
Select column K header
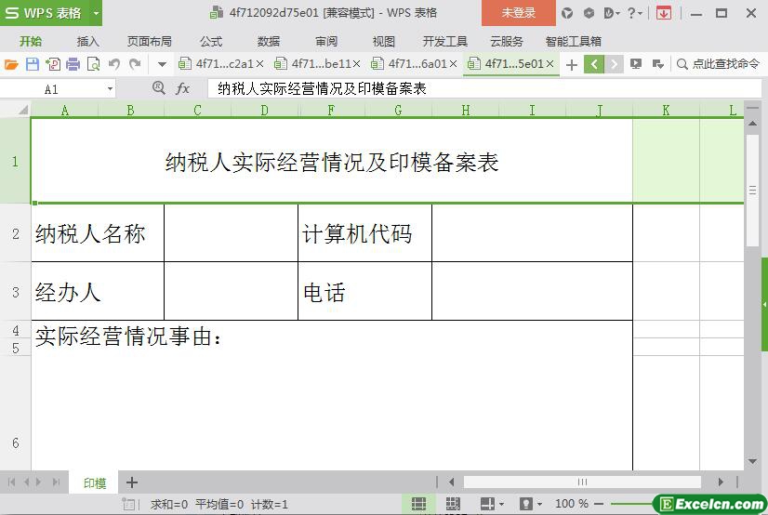pyautogui.click(x=666, y=110)
